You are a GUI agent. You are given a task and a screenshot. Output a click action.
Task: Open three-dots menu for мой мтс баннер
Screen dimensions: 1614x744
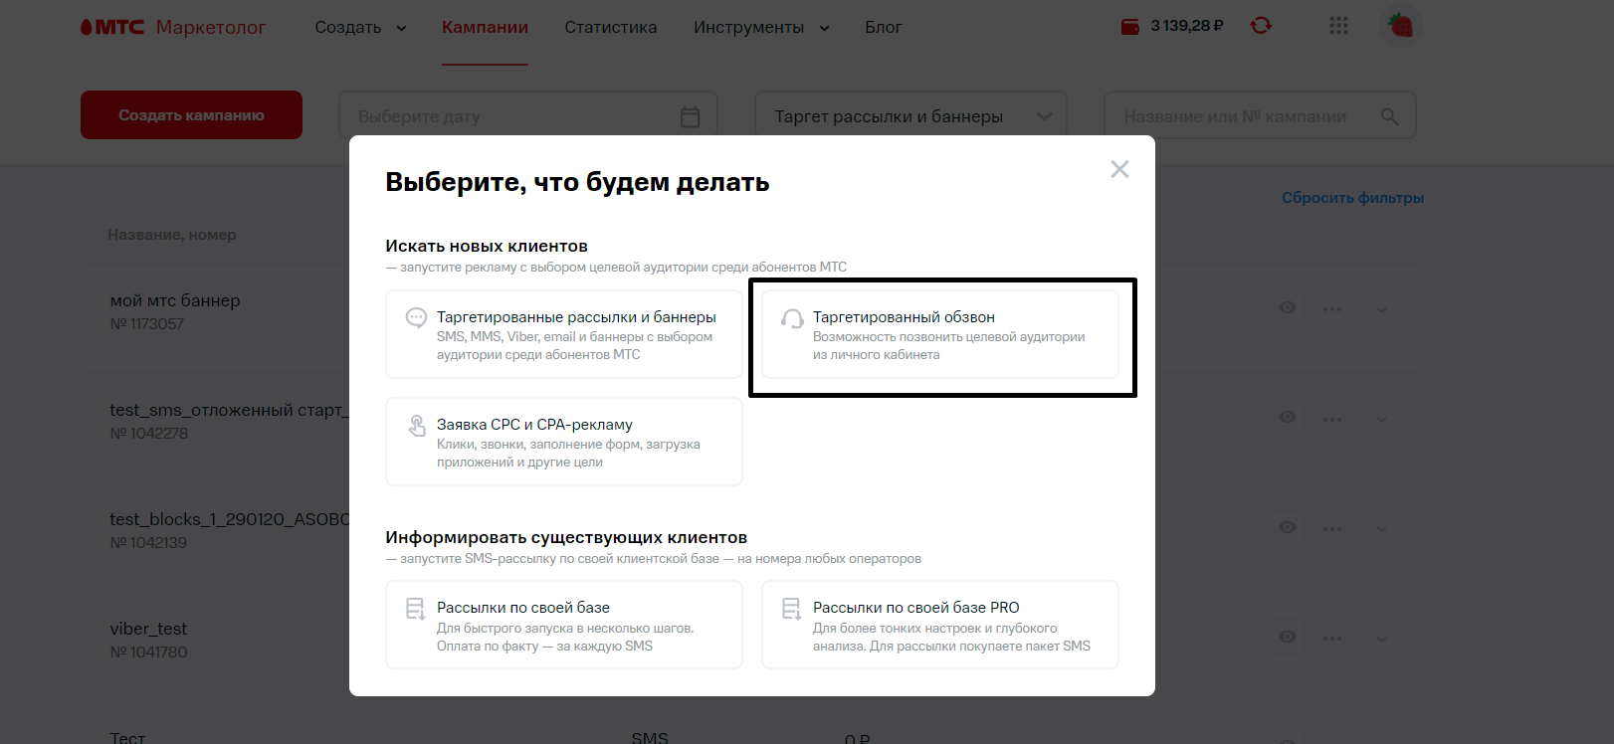point(1332,309)
